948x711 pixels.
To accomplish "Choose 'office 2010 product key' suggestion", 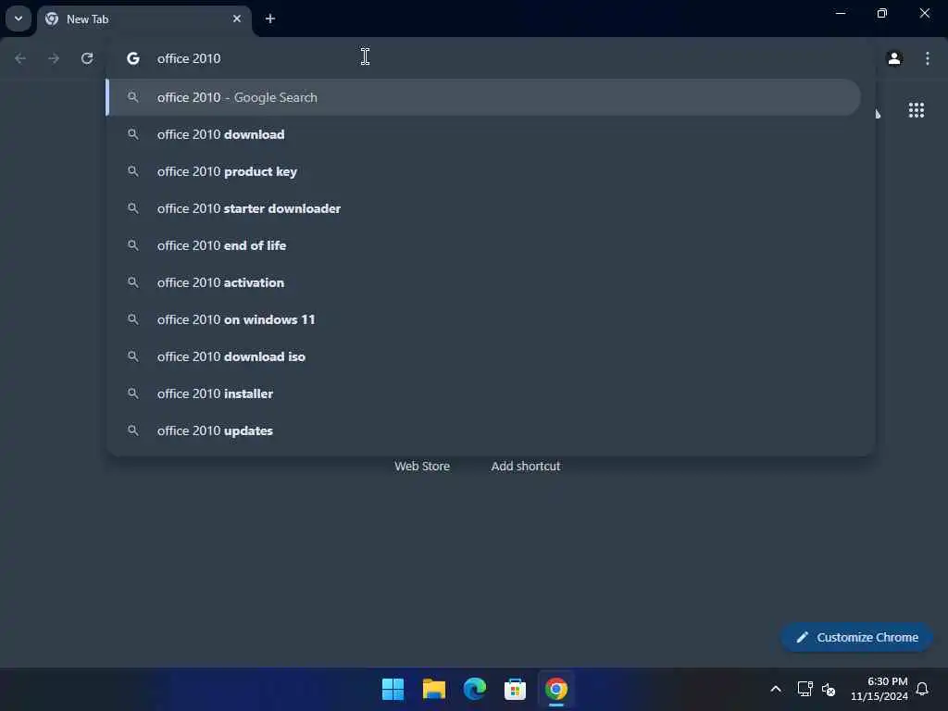I will tap(483, 171).
